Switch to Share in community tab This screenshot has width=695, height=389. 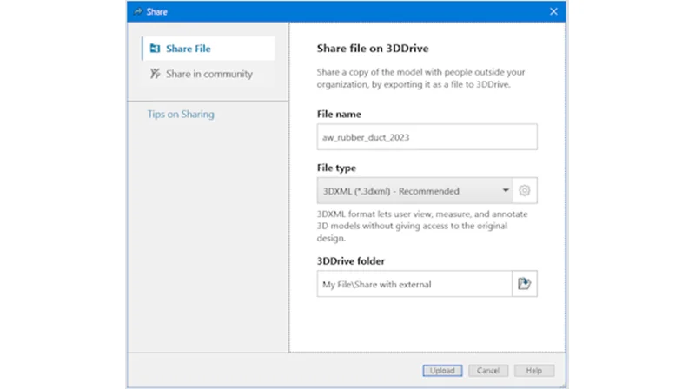(208, 74)
